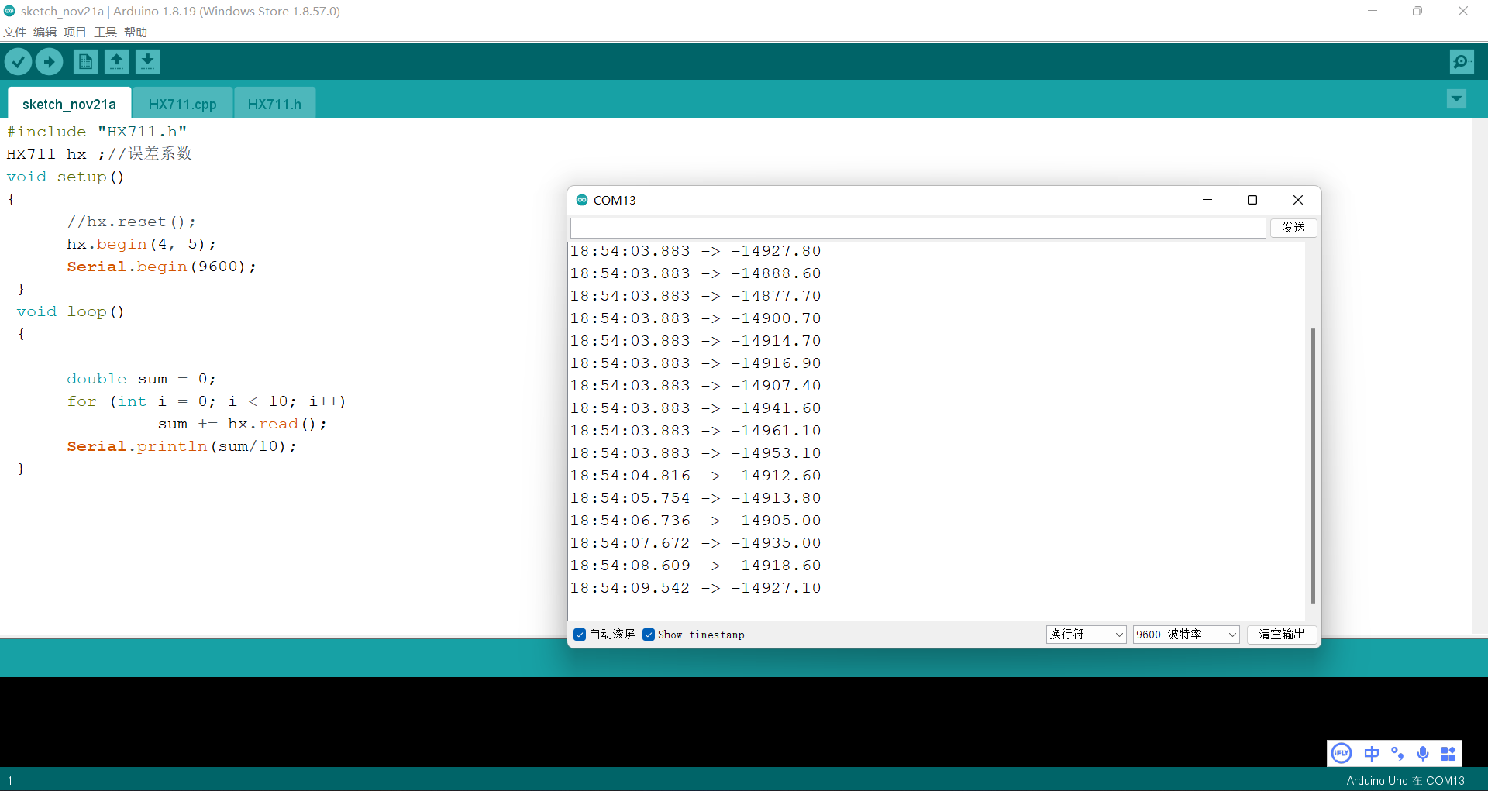Screen dimensions: 1488x791
Task: Click the sum += hx.read(); line
Action: point(242,424)
